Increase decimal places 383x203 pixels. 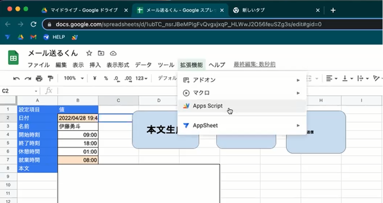point(128,79)
